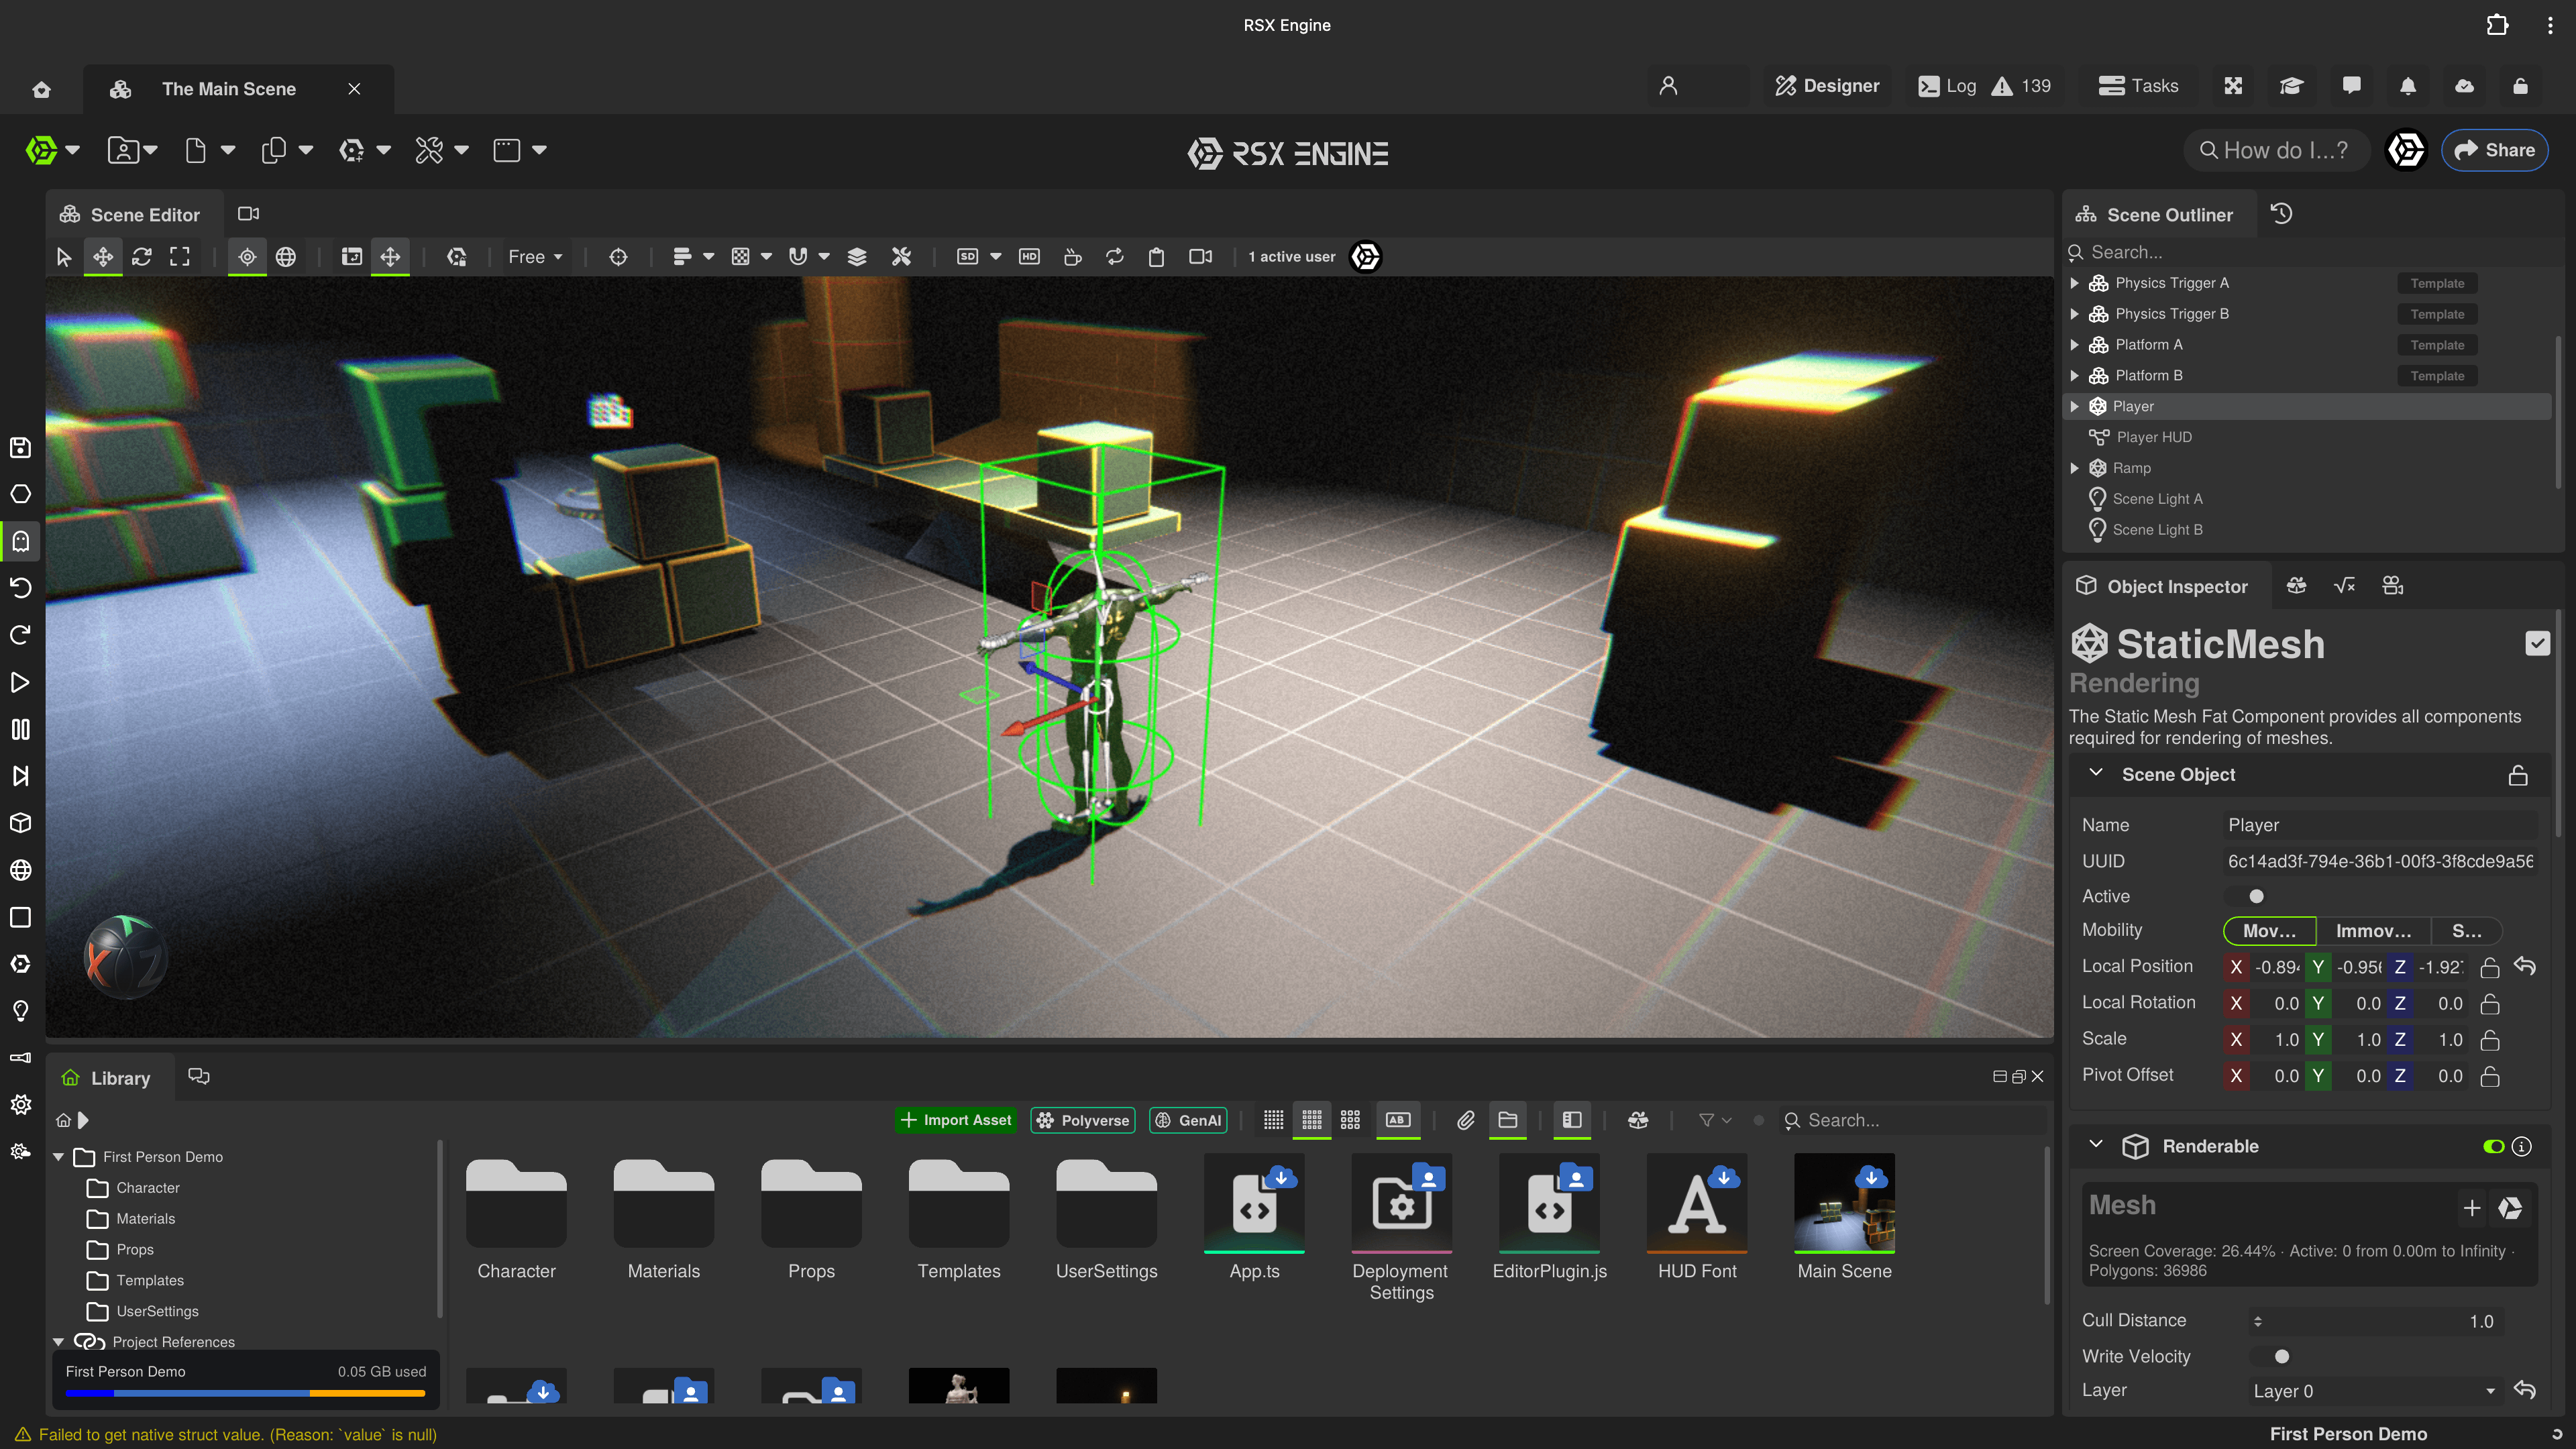Viewport: 2576px width, 1449px height.
Task: Click the lightbulb icon in left sidebar
Action: 20,1011
